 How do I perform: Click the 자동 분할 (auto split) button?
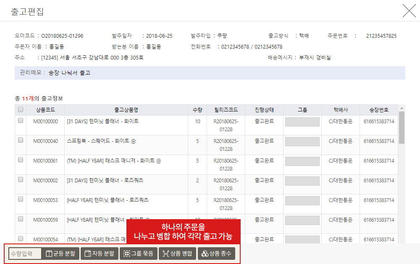[x=99, y=254]
